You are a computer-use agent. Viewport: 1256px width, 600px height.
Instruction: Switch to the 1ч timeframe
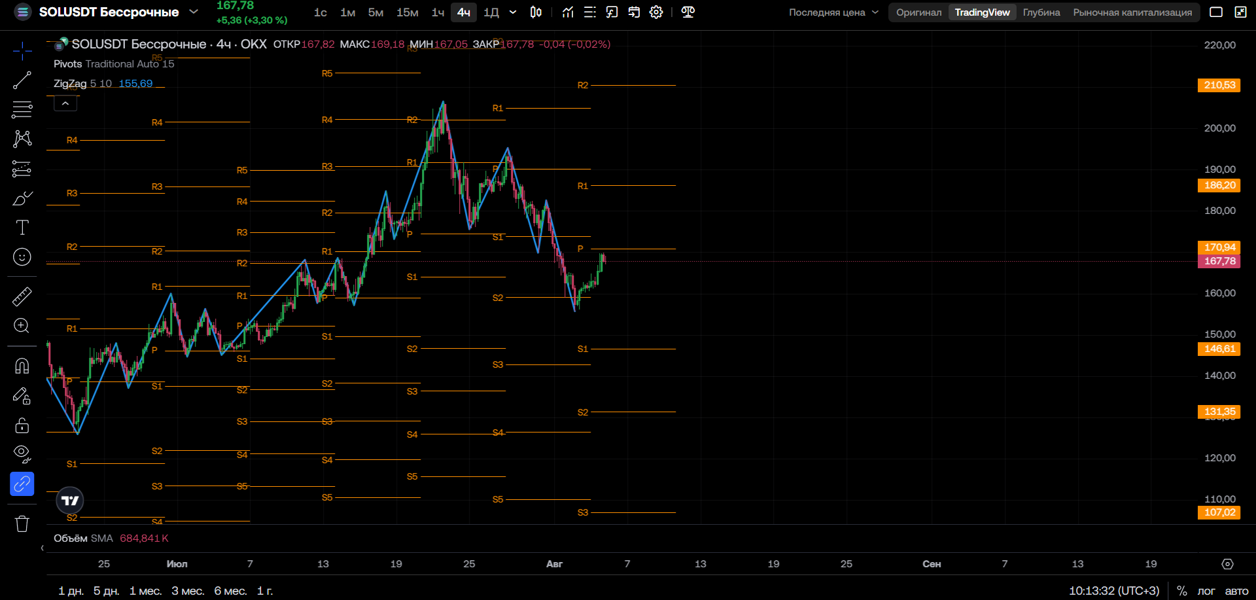pos(438,12)
